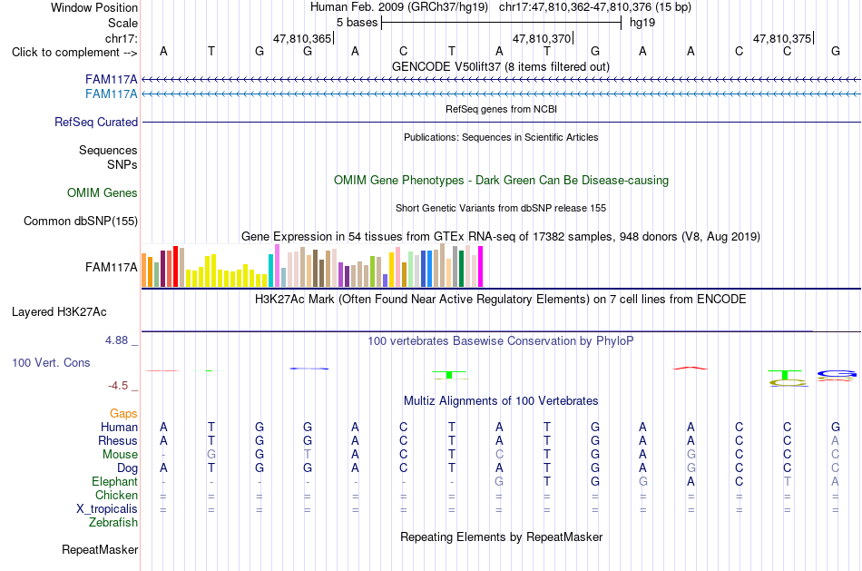This screenshot has height=571, width=862.
Task: Click the light blue FAM117A GENCODE label
Action: coord(111,94)
